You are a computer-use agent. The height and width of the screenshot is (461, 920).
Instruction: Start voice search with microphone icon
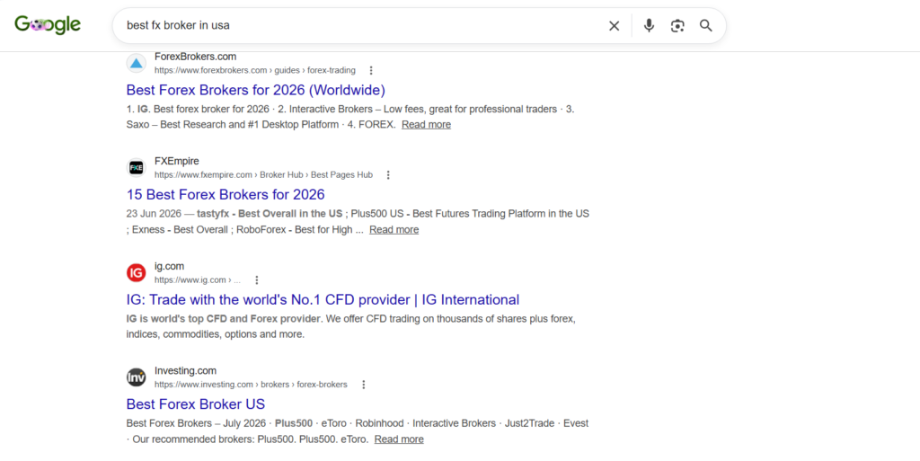[x=649, y=26]
